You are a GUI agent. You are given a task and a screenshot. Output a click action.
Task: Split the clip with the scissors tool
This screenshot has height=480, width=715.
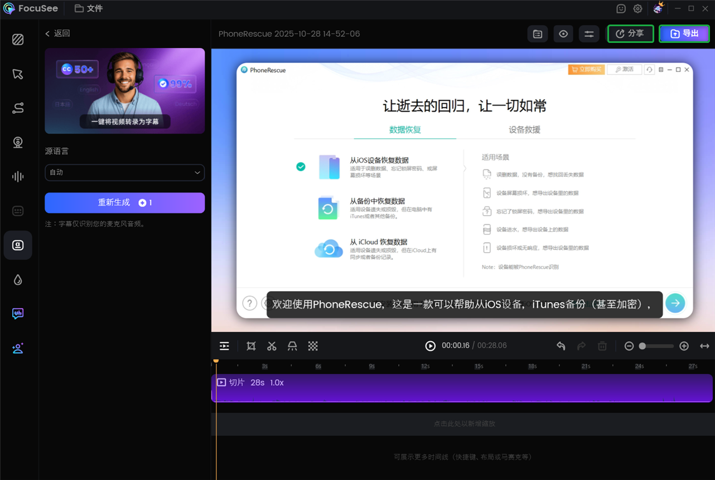coord(272,346)
